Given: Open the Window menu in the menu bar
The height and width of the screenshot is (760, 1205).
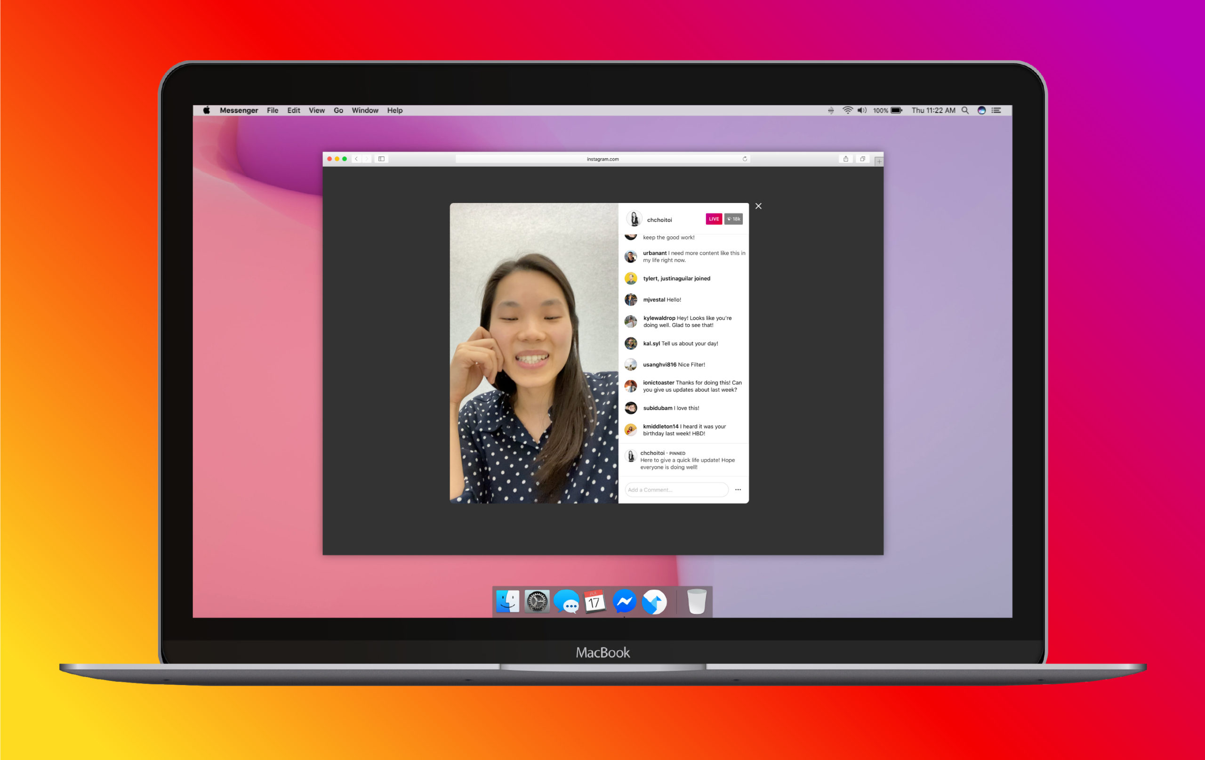Looking at the screenshot, I should (365, 110).
